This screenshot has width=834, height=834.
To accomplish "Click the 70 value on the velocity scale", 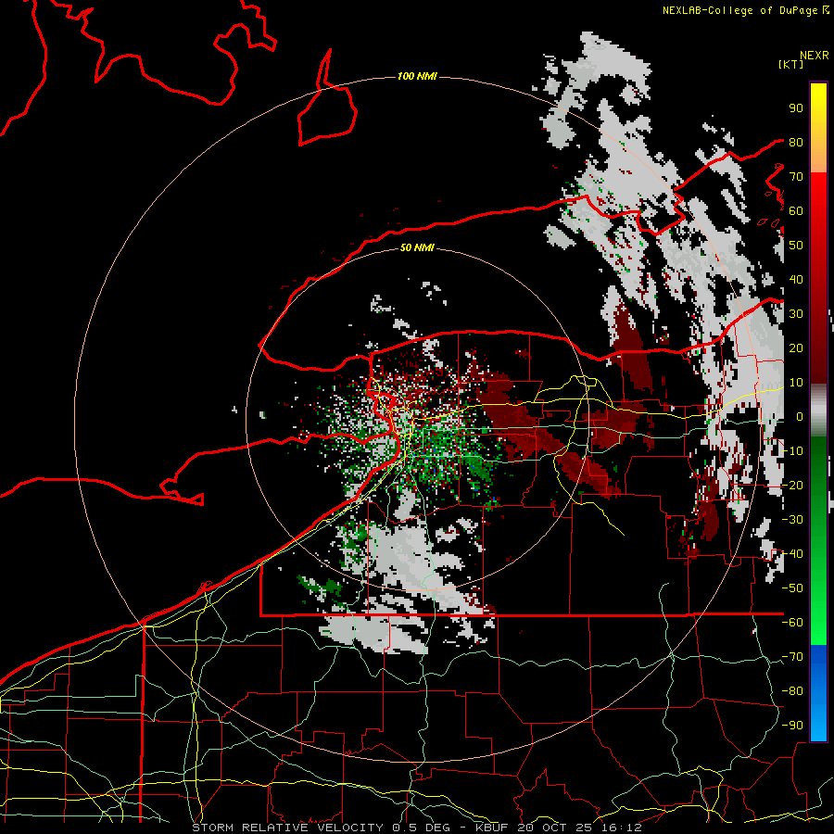I will coord(796,177).
